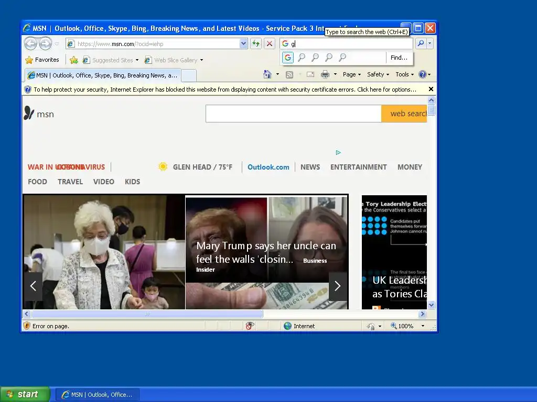The image size is (537, 402).
Task: Choose the magnifier provider icon nearest Find...
Action: [342, 58]
